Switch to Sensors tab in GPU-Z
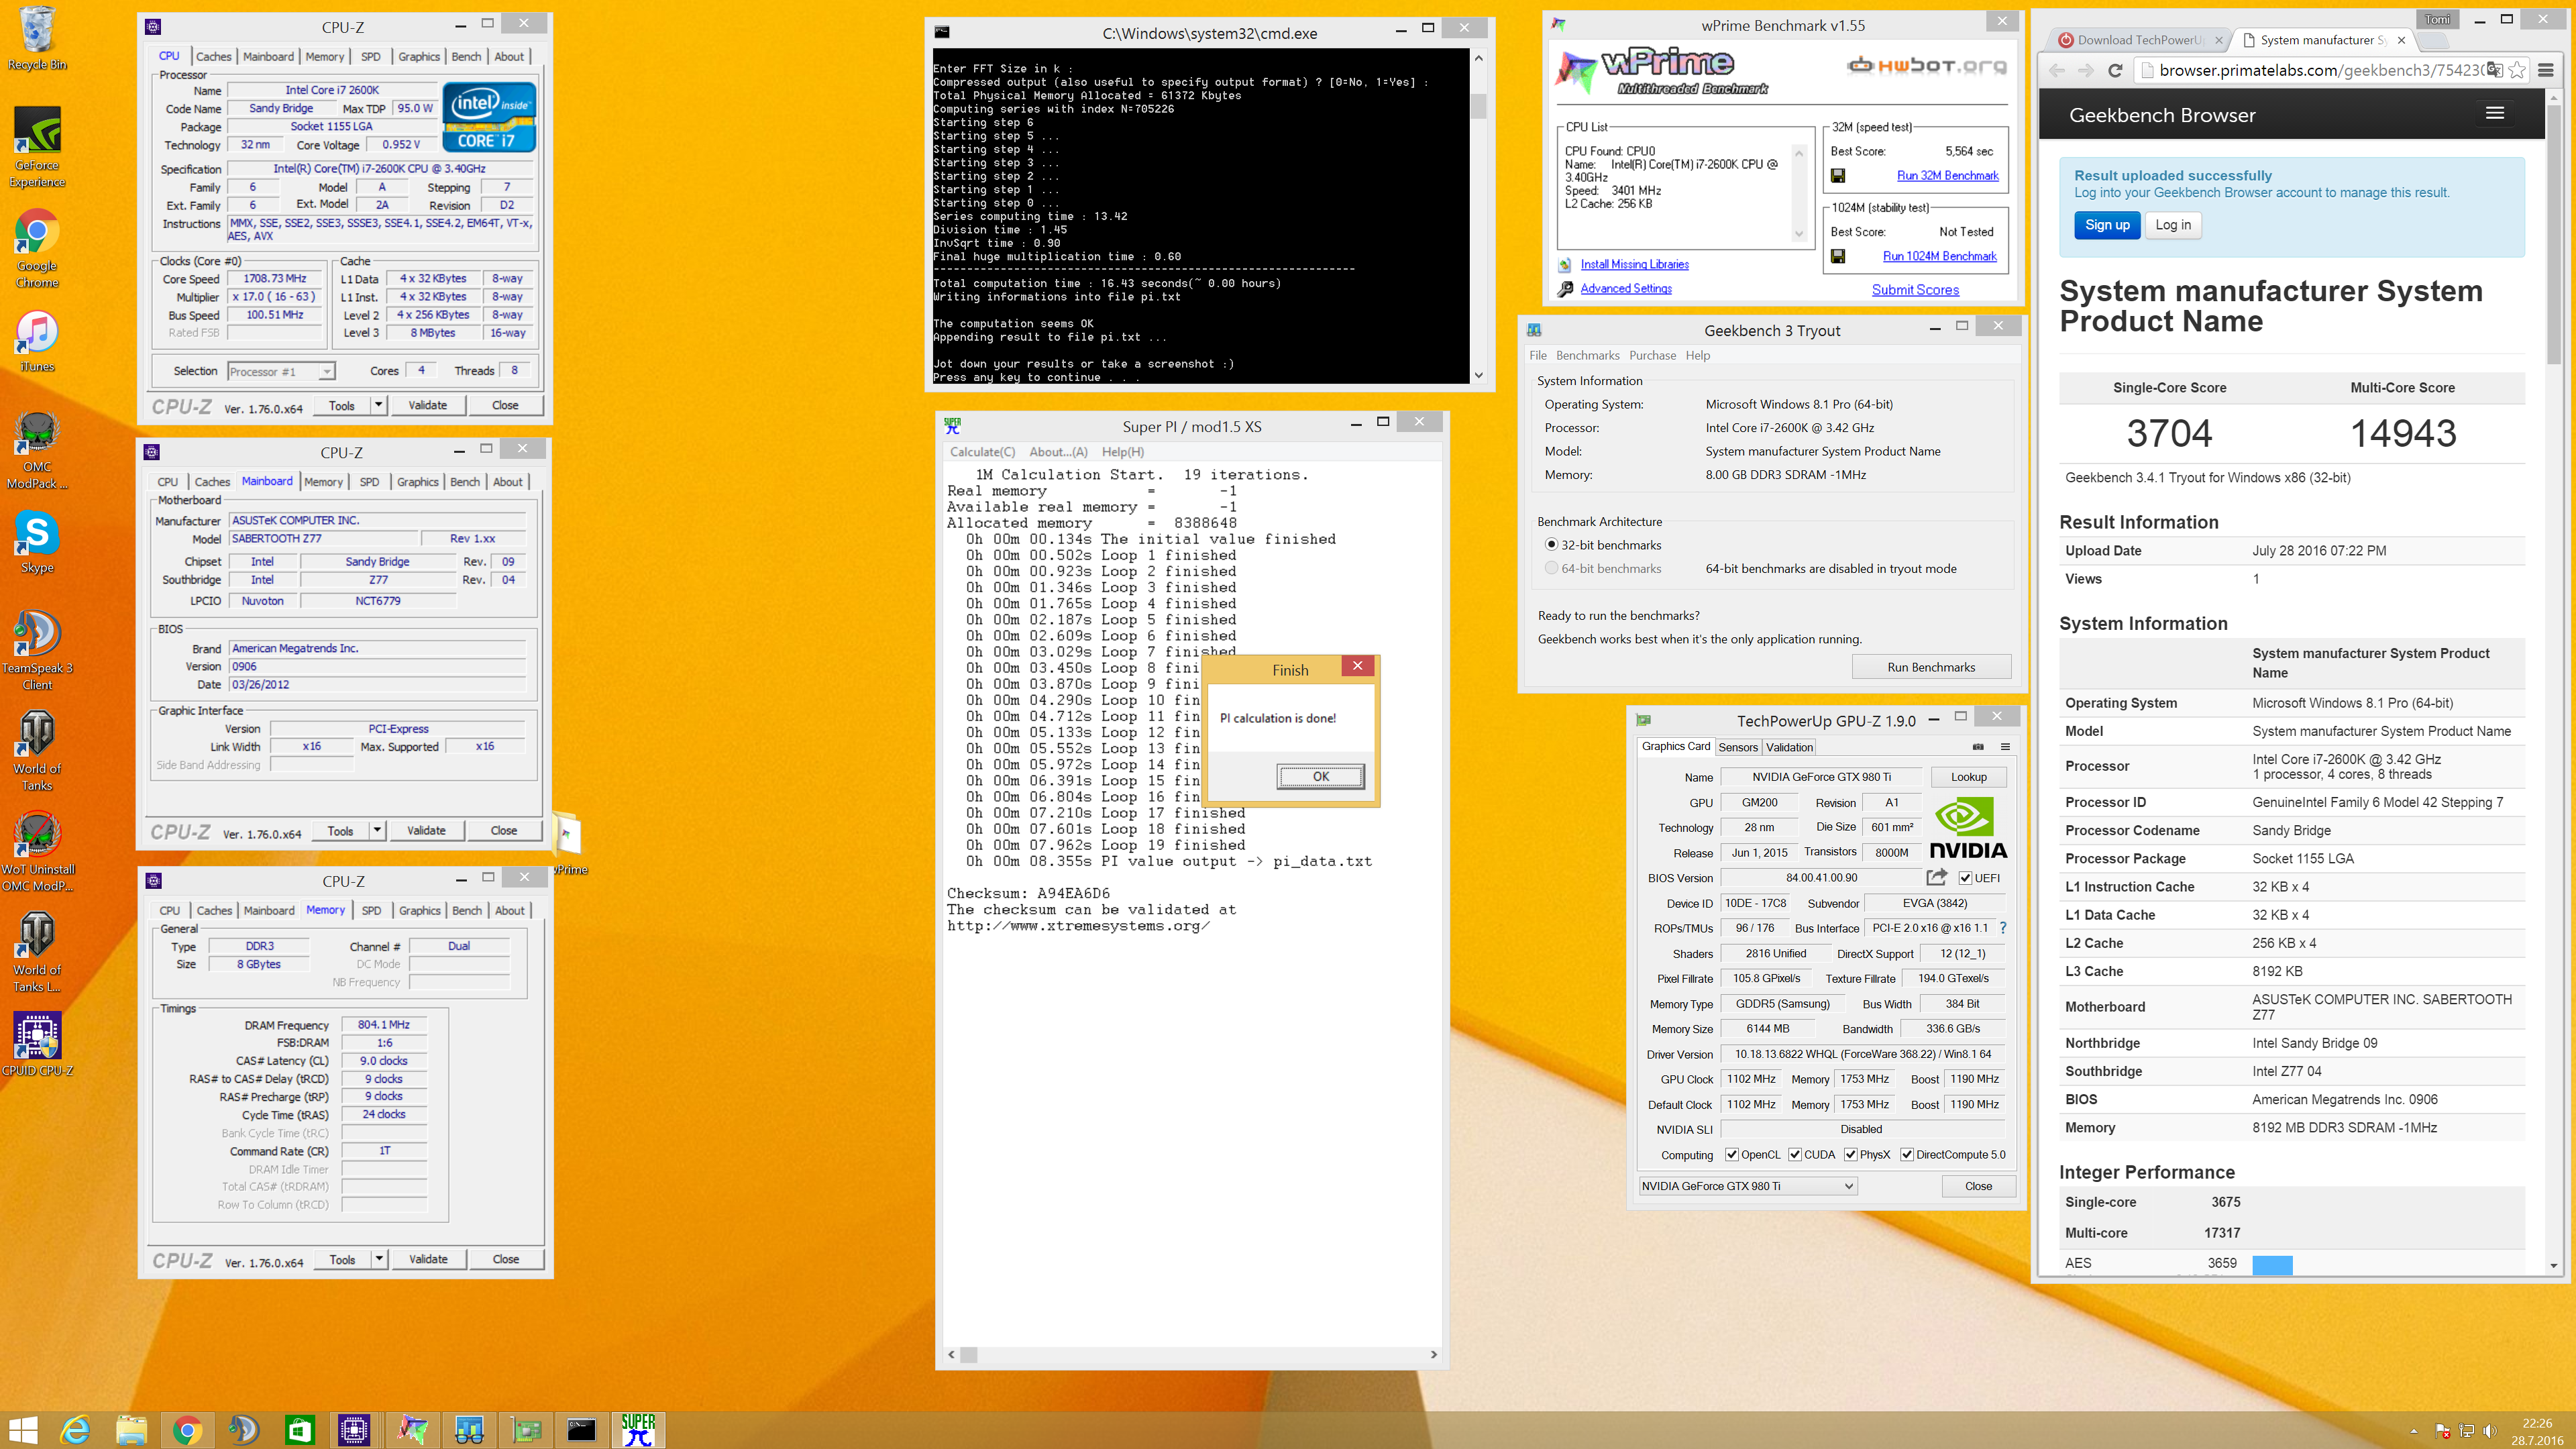The image size is (2576, 1449). [x=1738, y=747]
